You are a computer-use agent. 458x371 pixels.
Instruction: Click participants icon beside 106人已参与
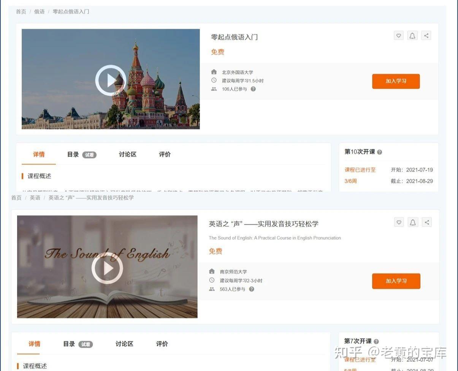coord(214,89)
